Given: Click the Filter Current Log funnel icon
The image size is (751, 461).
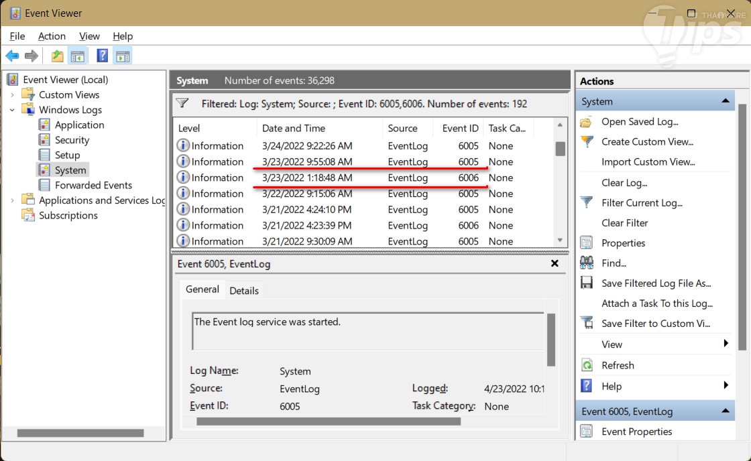Looking at the screenshot, I should 587,202.
